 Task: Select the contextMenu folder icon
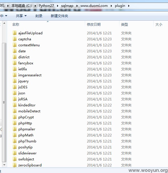(x=15, y=45)
